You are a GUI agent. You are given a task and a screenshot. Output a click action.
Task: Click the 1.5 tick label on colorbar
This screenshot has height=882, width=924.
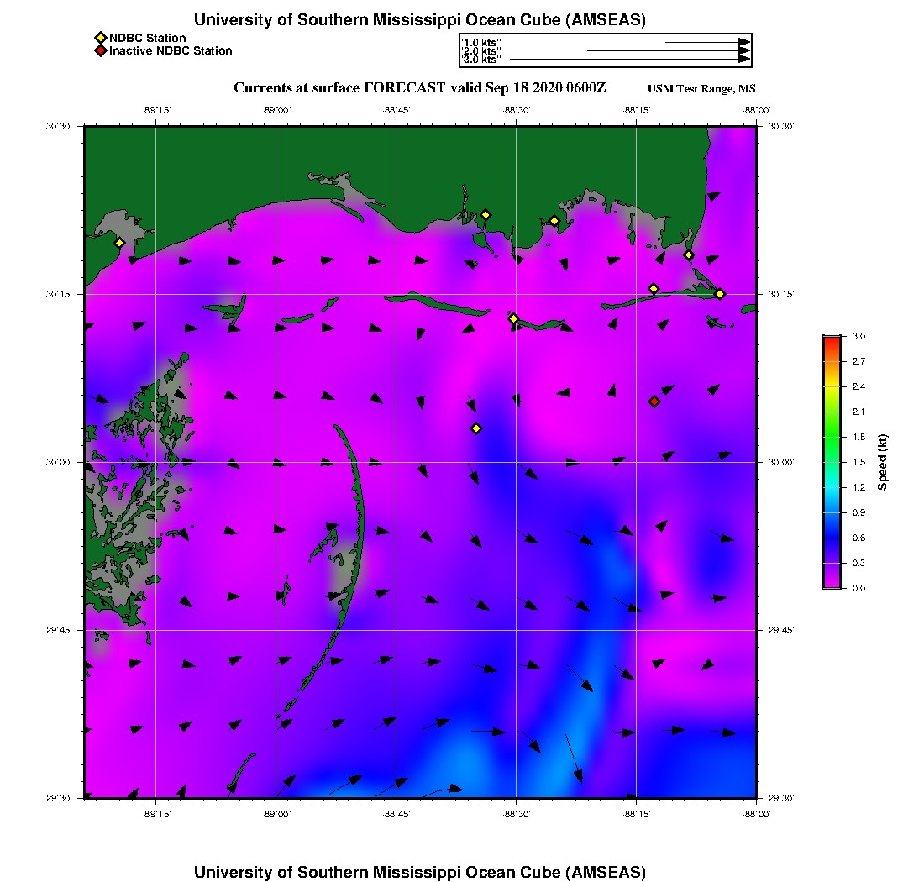[x=859, y=462]
